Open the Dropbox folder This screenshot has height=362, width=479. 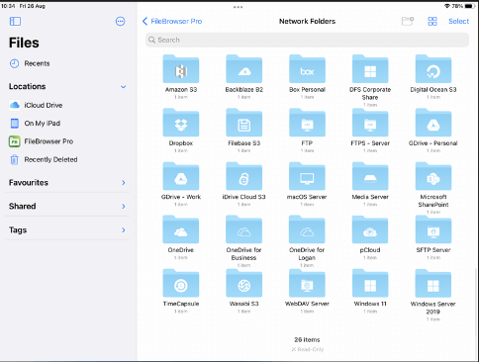point(181,123)
